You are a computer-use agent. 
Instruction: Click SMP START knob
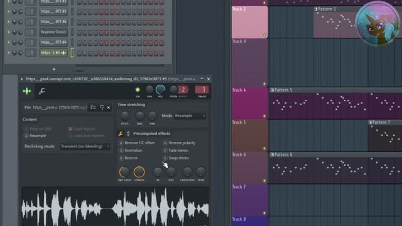pos(124,172)
